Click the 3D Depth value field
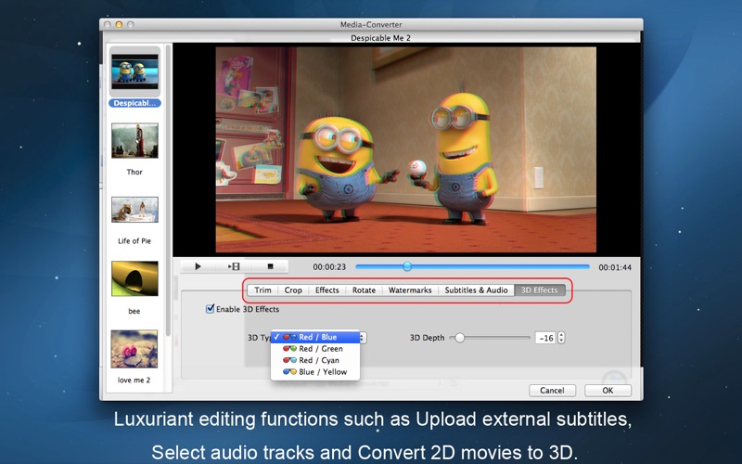Viewport: 742px width, 464px height. pos(545,338)
